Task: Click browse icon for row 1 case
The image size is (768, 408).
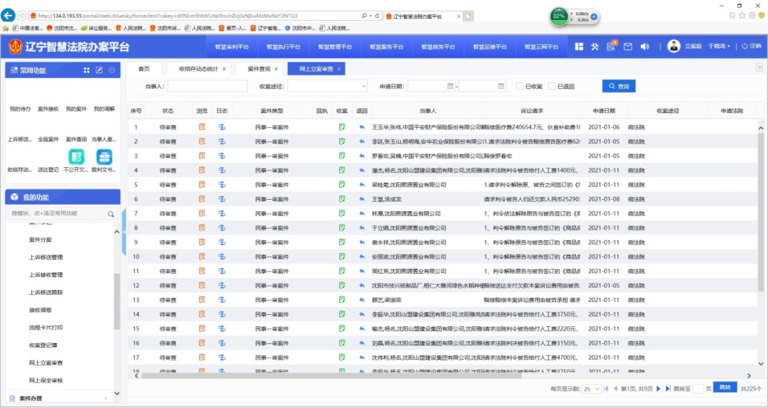Action: click(202, 127)
